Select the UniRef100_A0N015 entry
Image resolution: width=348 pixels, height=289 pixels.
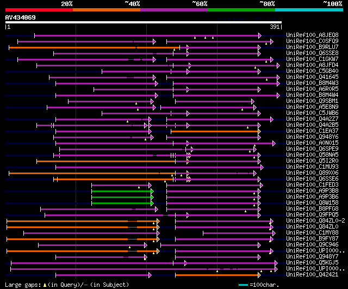point(312,143)
